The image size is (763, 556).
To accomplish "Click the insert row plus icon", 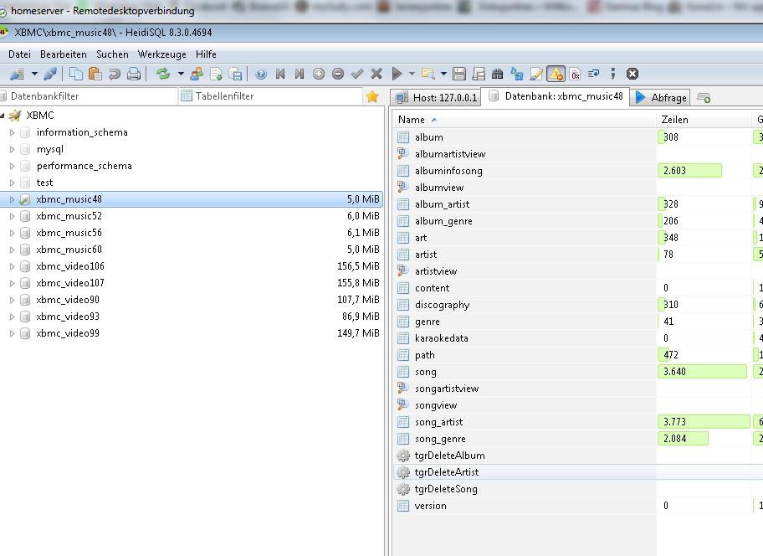I will [x=319, y=74].
